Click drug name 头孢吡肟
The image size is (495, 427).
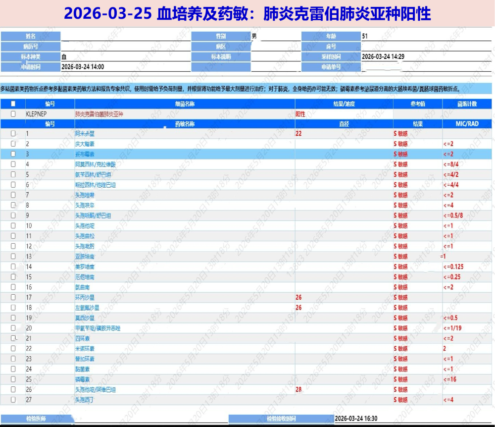click(x=85, y=246)
